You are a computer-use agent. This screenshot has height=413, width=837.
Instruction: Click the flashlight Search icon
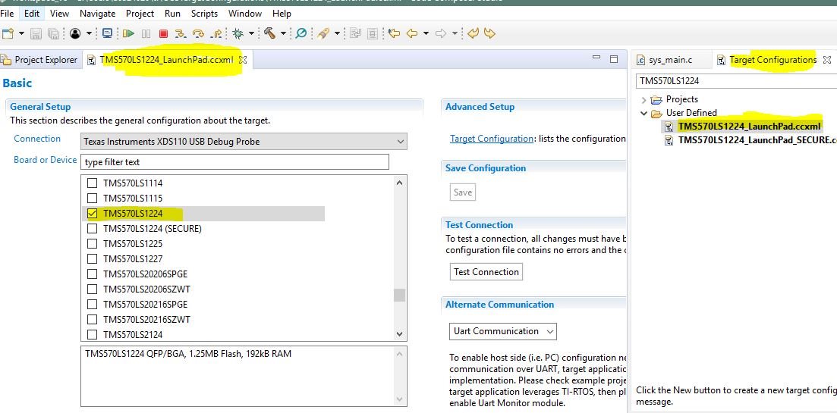point(323,33)
